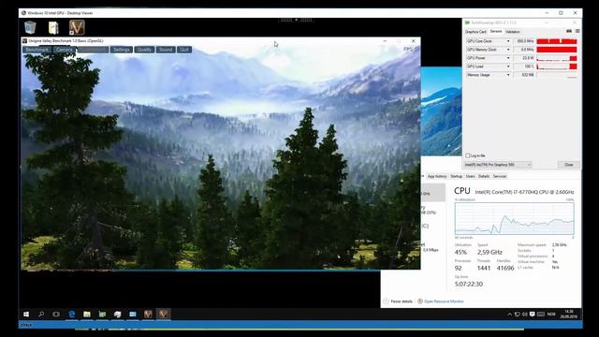Screen dimensions: 599x337
Task: Click the Benchmark button in Valley
Action: [x=37, y=50]
